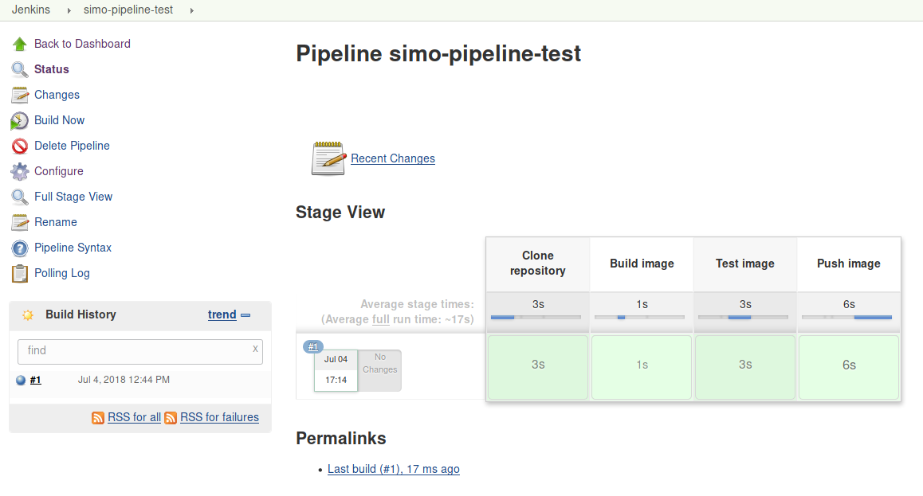Click the Build History sun weather icon
923x496 pixels.
tap(28, 315)
